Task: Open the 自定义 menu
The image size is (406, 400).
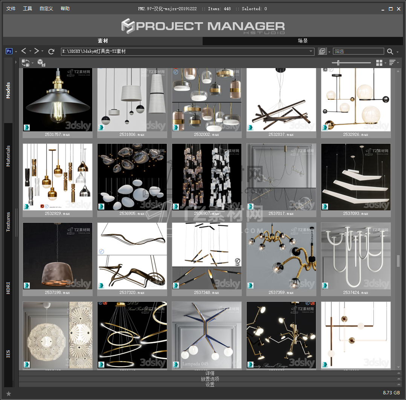Action: pyautogui.click(x=46, y=9)
